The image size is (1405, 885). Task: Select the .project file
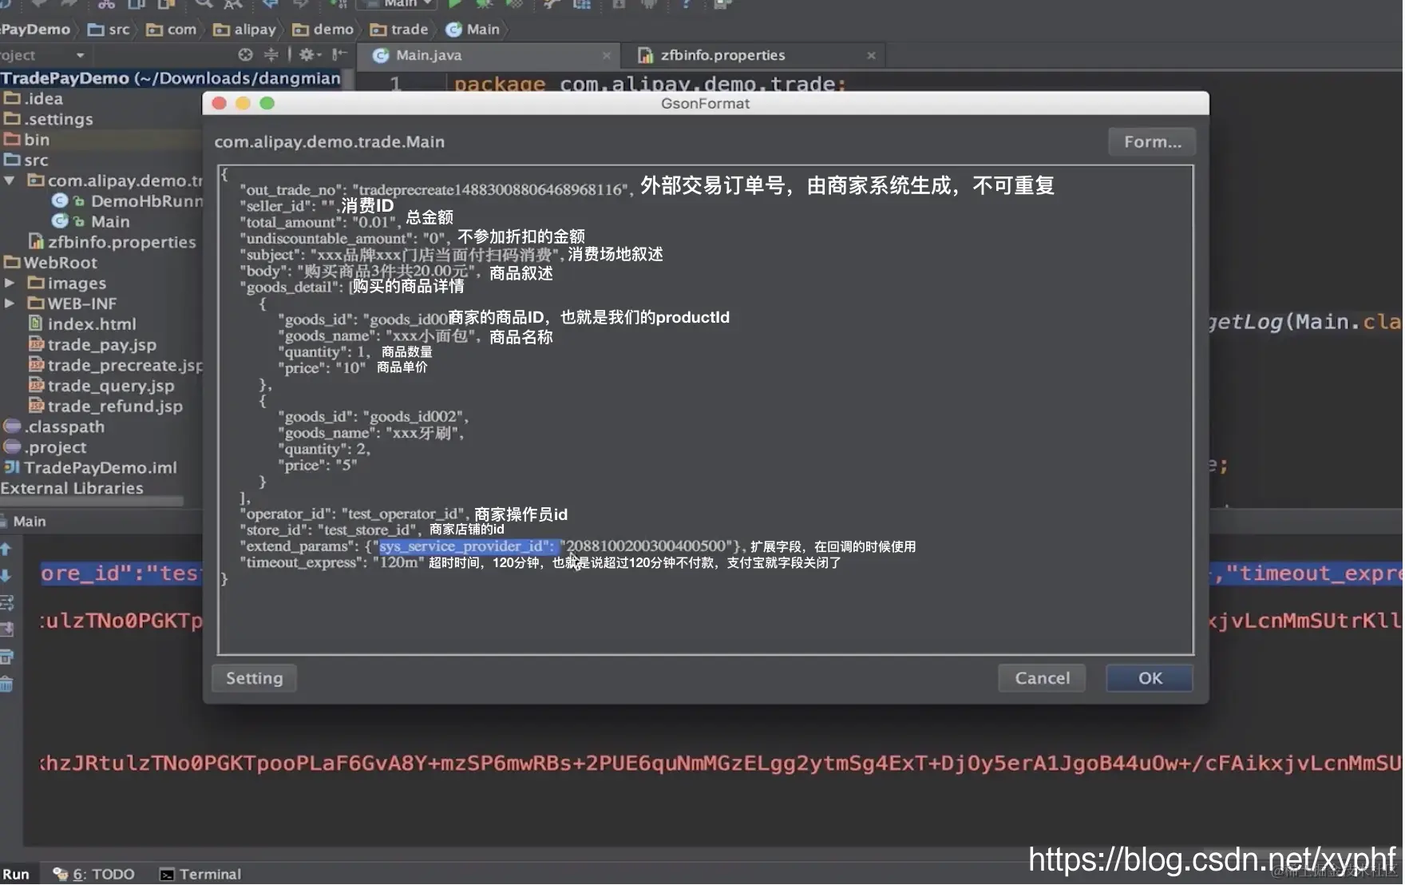(x=45, y=447)
